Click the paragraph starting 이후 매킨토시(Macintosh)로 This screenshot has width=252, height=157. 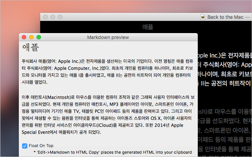point(108,115)
